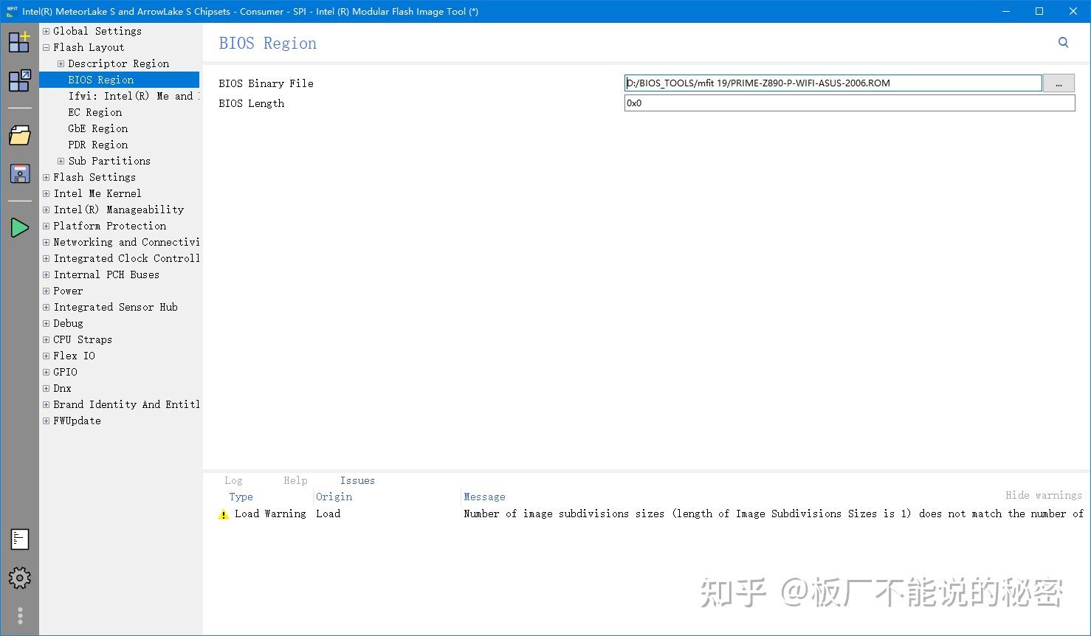The height and width of the screenshot is (636, 1091).
Task: Click the Hide warnings link
Action: click(1043, 495)
